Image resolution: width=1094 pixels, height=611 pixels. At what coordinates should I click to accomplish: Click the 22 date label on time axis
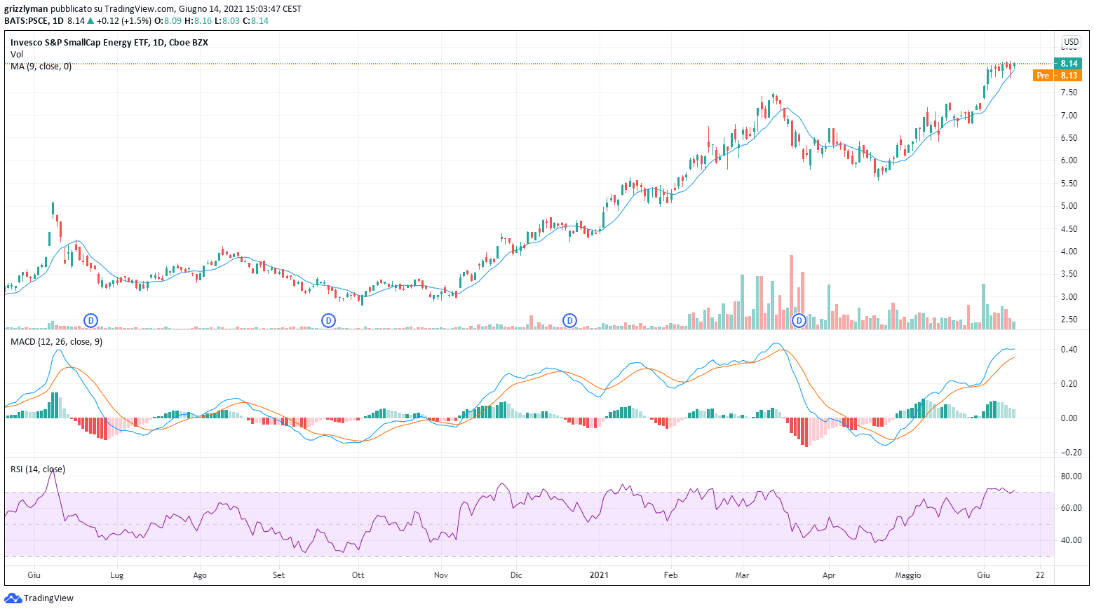pos(1039,575)
